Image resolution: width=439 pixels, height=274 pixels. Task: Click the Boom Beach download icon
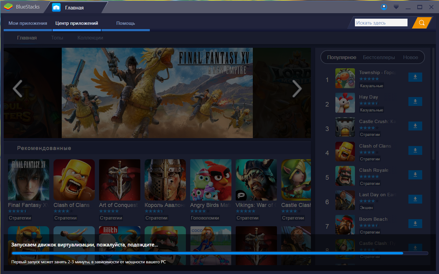tap(415, 223)
